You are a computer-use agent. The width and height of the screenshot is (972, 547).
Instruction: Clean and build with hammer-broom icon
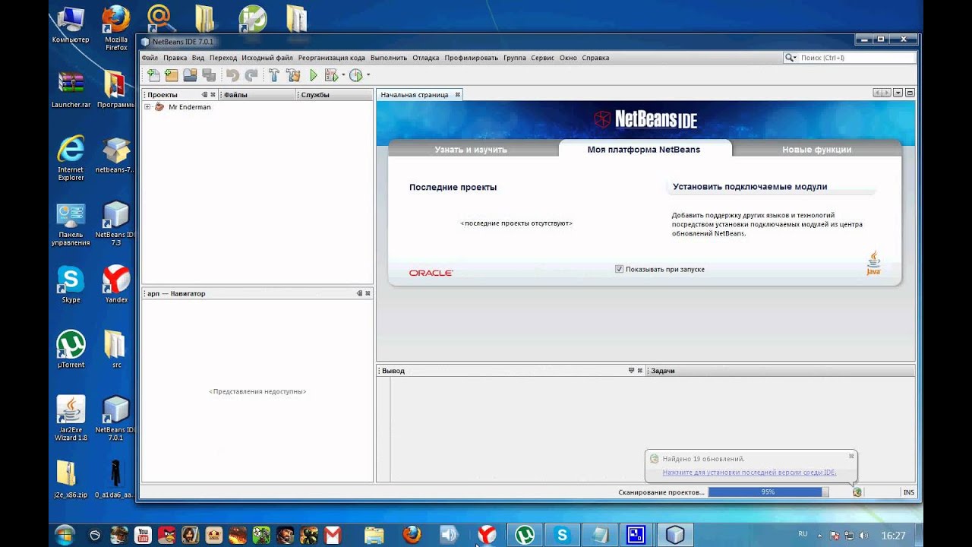click(293, 75)
